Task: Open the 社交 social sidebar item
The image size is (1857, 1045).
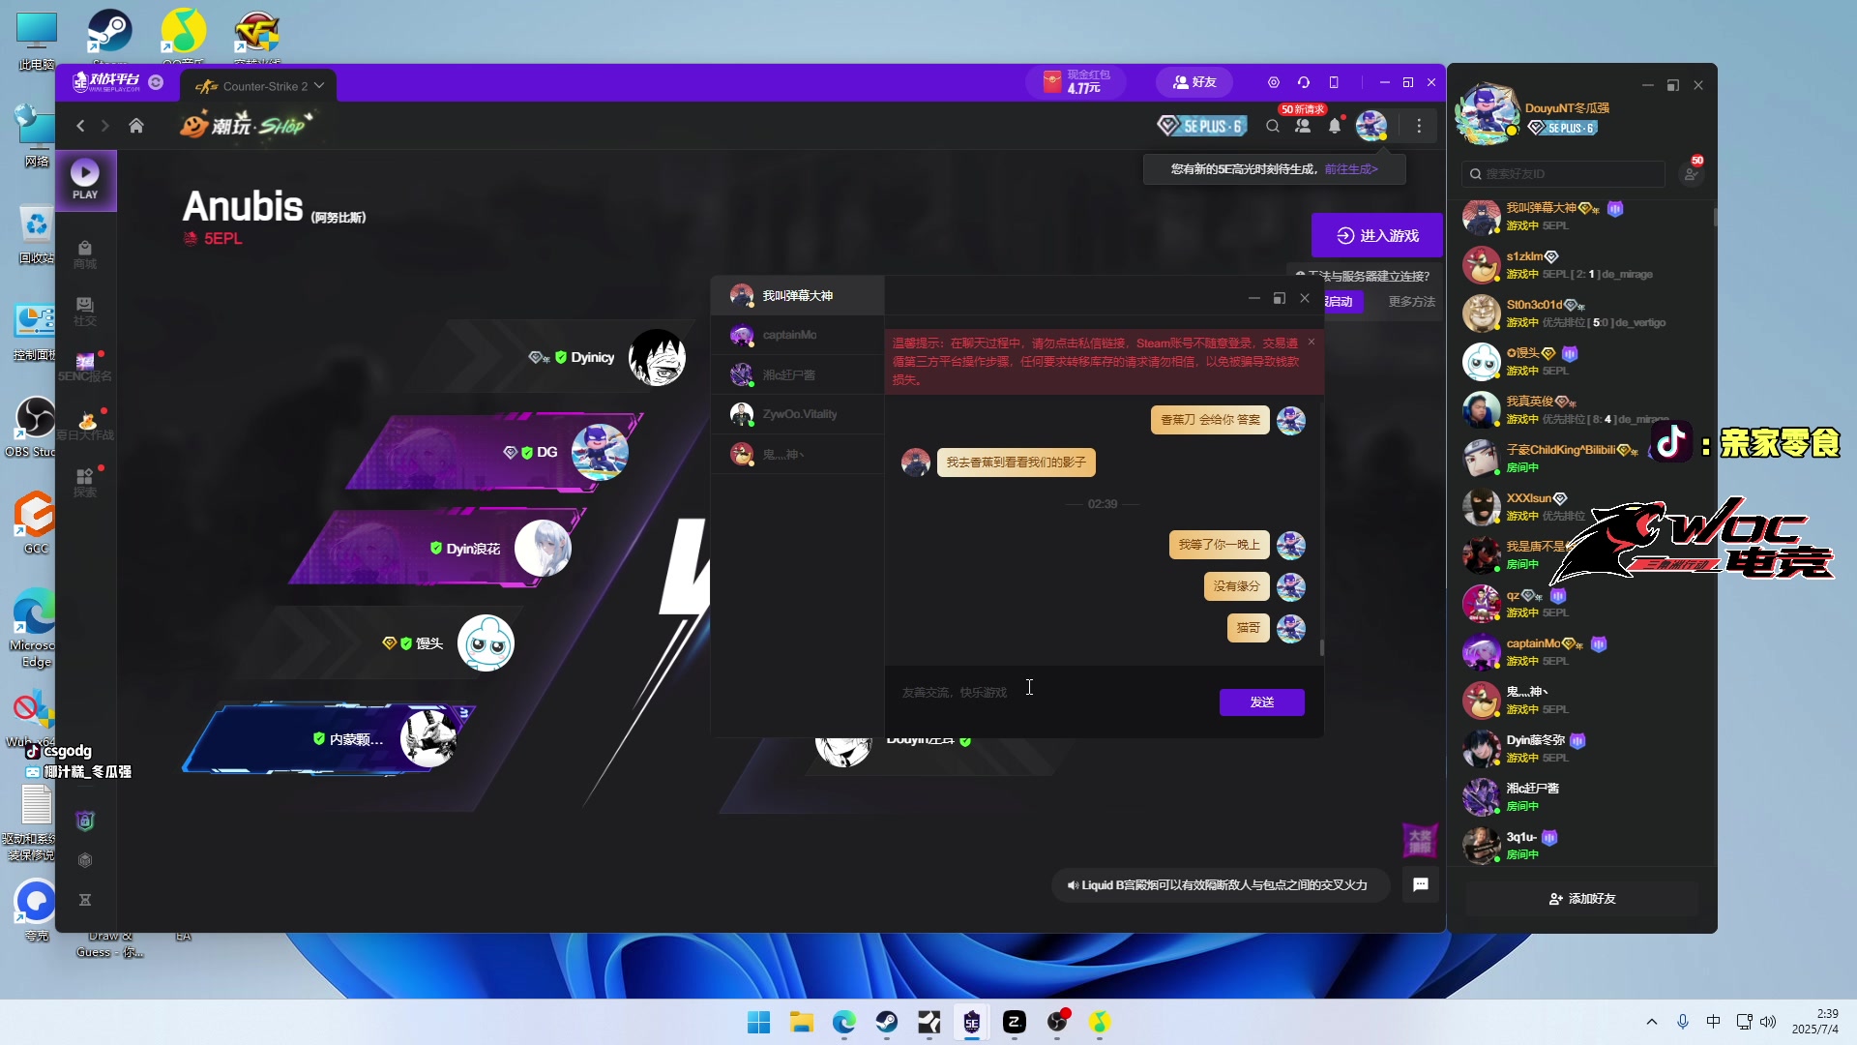Action: pos(85,312)
